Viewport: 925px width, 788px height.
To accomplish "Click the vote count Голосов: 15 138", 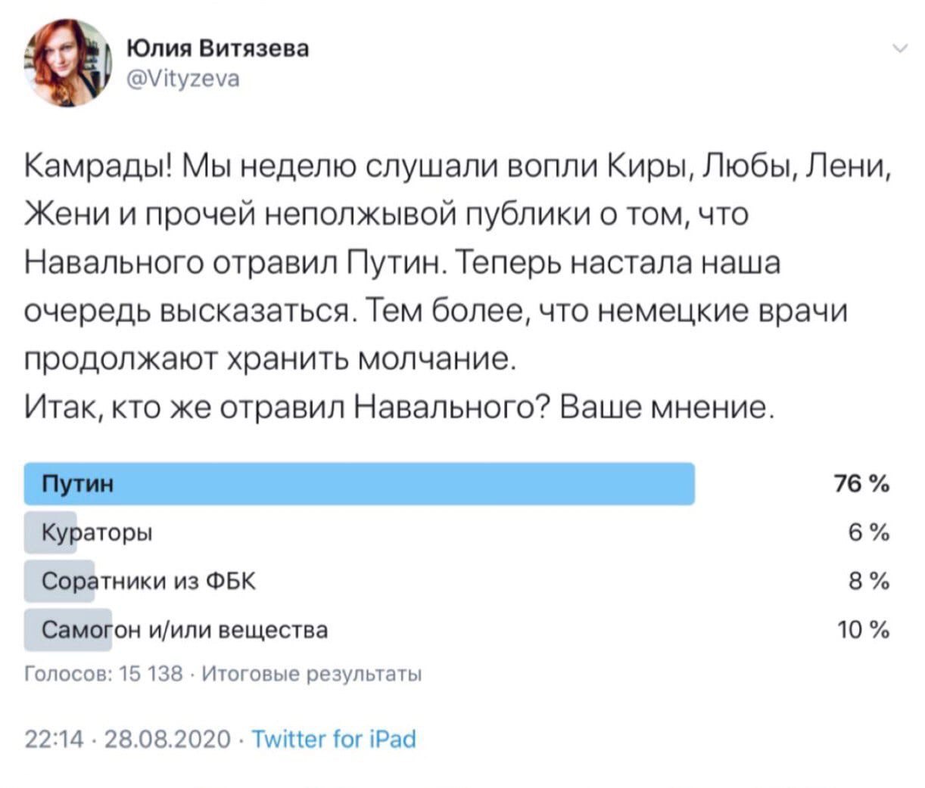I will [x=104, y=674].
